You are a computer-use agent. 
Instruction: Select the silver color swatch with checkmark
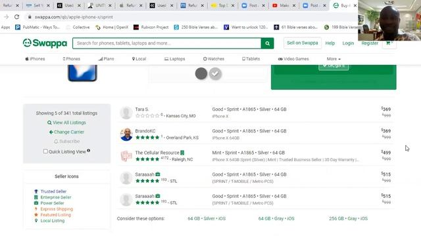[x=215, y=73]
